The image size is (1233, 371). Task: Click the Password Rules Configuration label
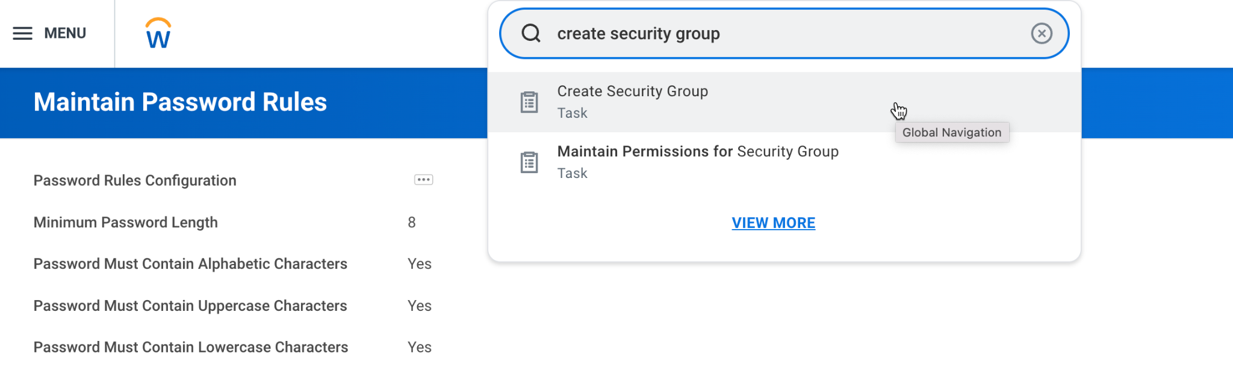pyautogui.click(x=135, y=180)
